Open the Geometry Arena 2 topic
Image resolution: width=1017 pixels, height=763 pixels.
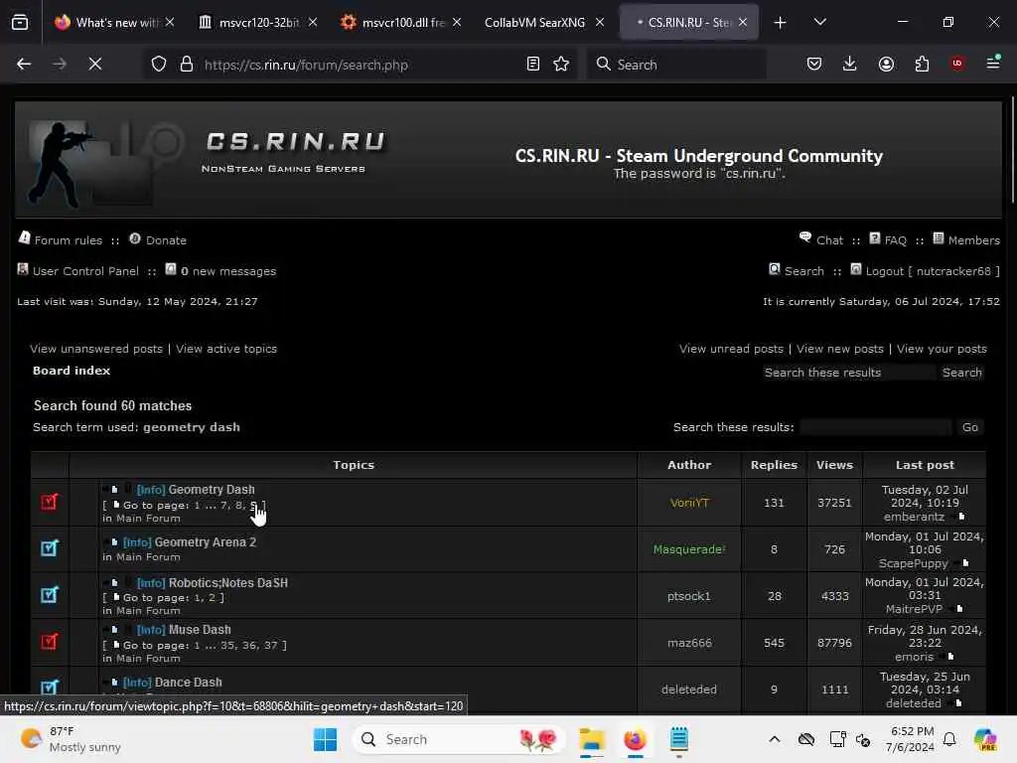205,541
